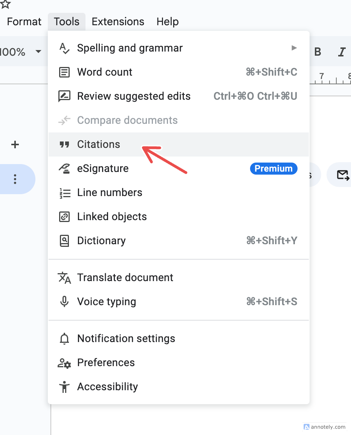
Task: Open the three-dot options in the sidebar
Action: pos(15,179)
